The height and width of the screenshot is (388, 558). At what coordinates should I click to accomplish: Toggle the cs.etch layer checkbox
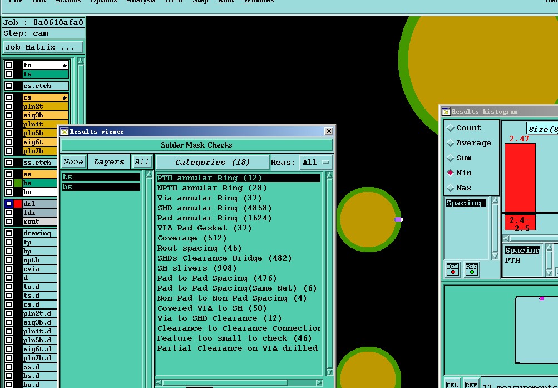click(x=9, y=86)
